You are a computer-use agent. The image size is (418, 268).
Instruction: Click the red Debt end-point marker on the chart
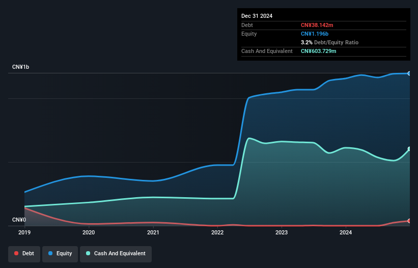point(409,221)
